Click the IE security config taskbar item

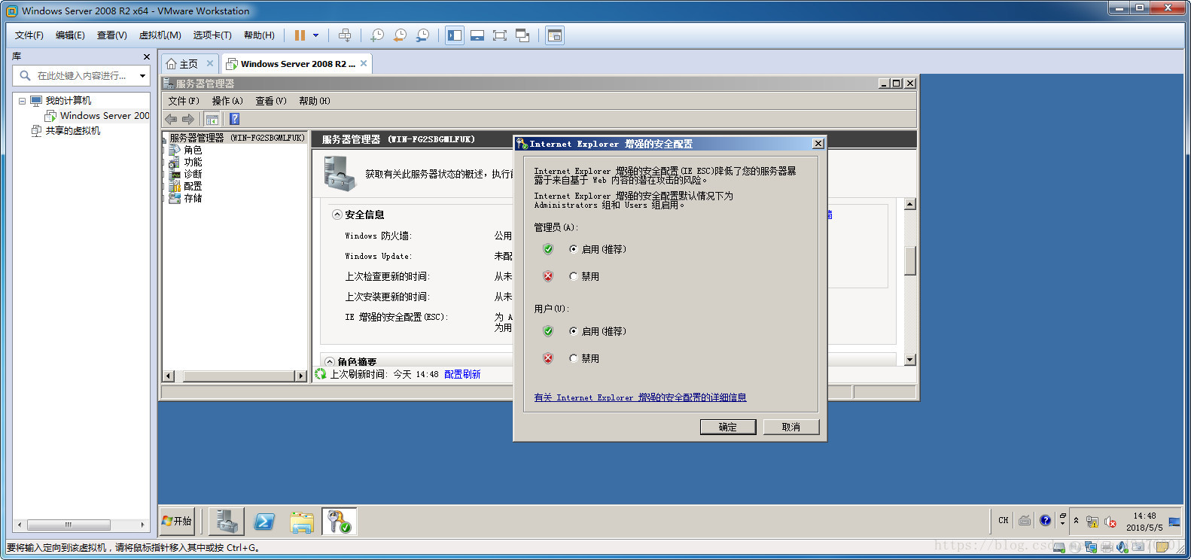click(339, 521)
